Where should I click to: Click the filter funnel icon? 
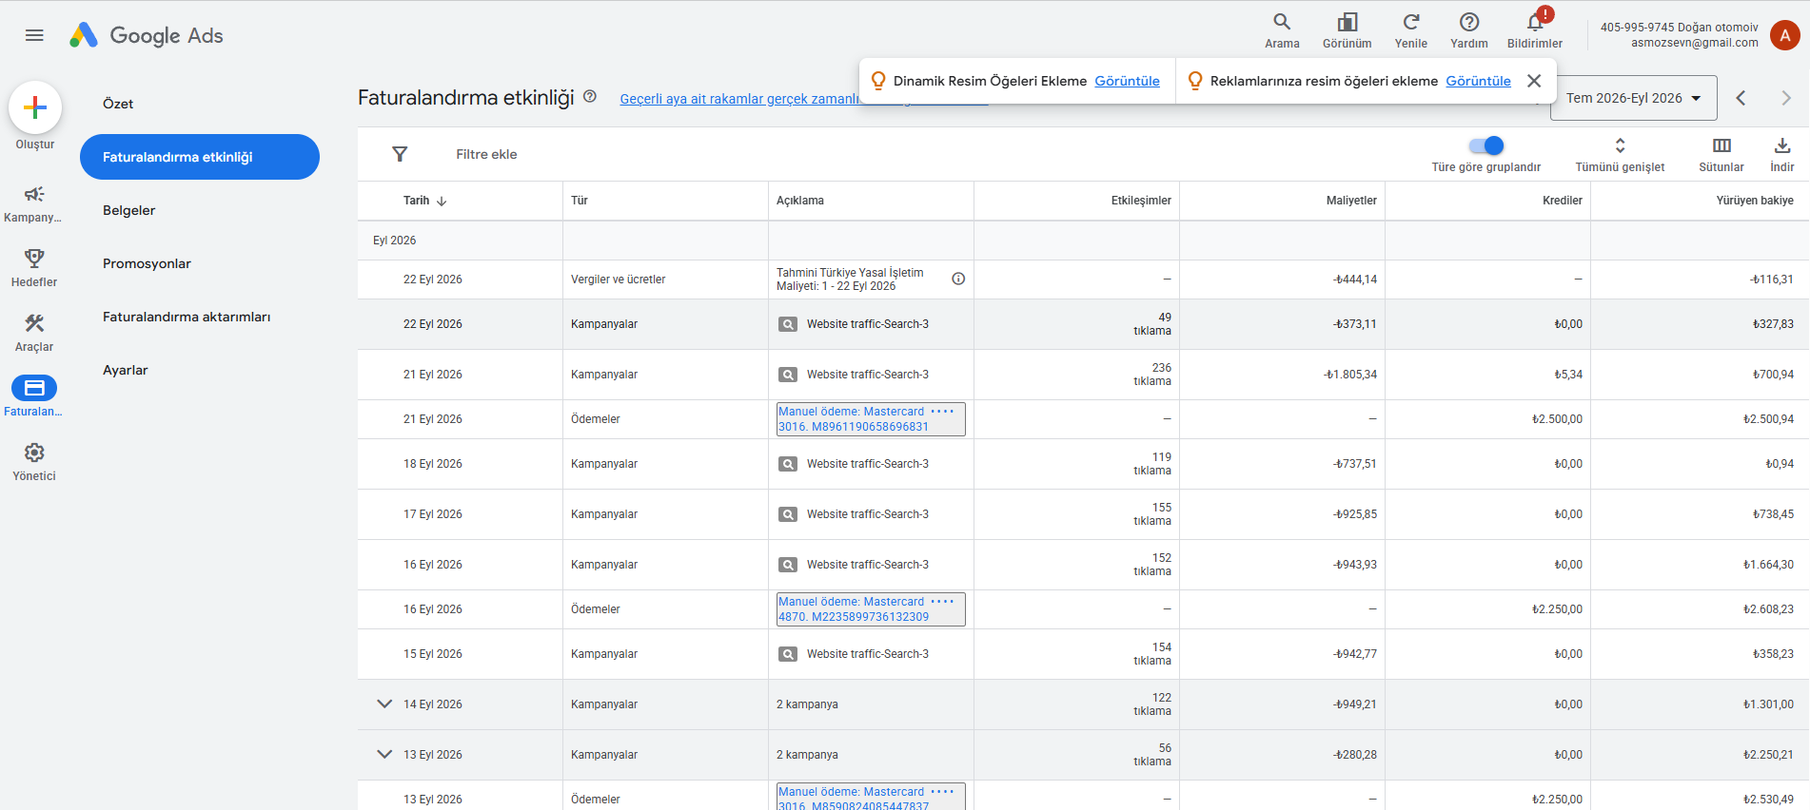[x=400, y=154]
